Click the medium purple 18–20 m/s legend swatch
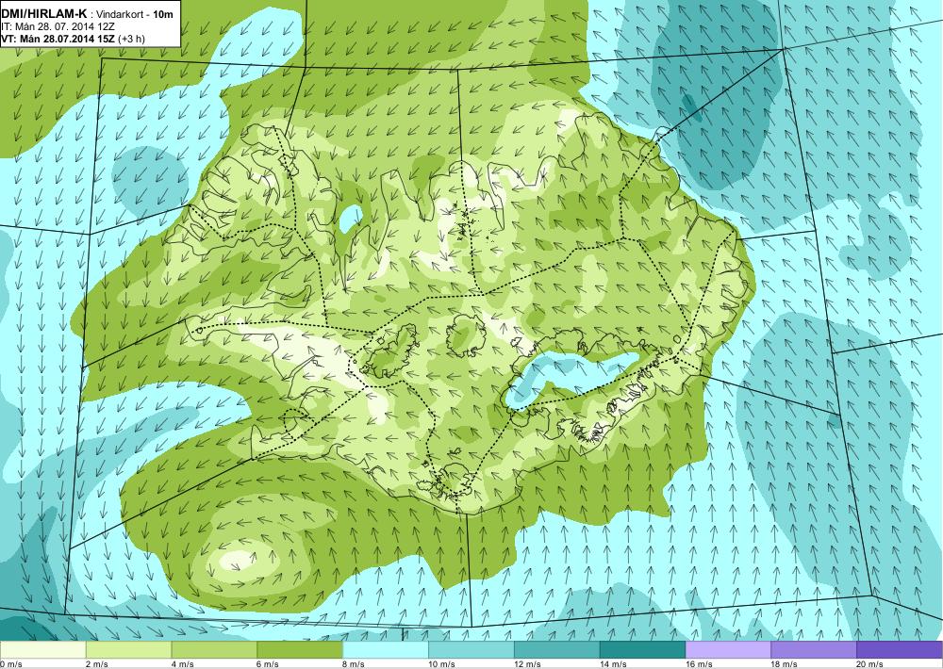This screenshot has width=943, height=669. click(x=815, y=650)
